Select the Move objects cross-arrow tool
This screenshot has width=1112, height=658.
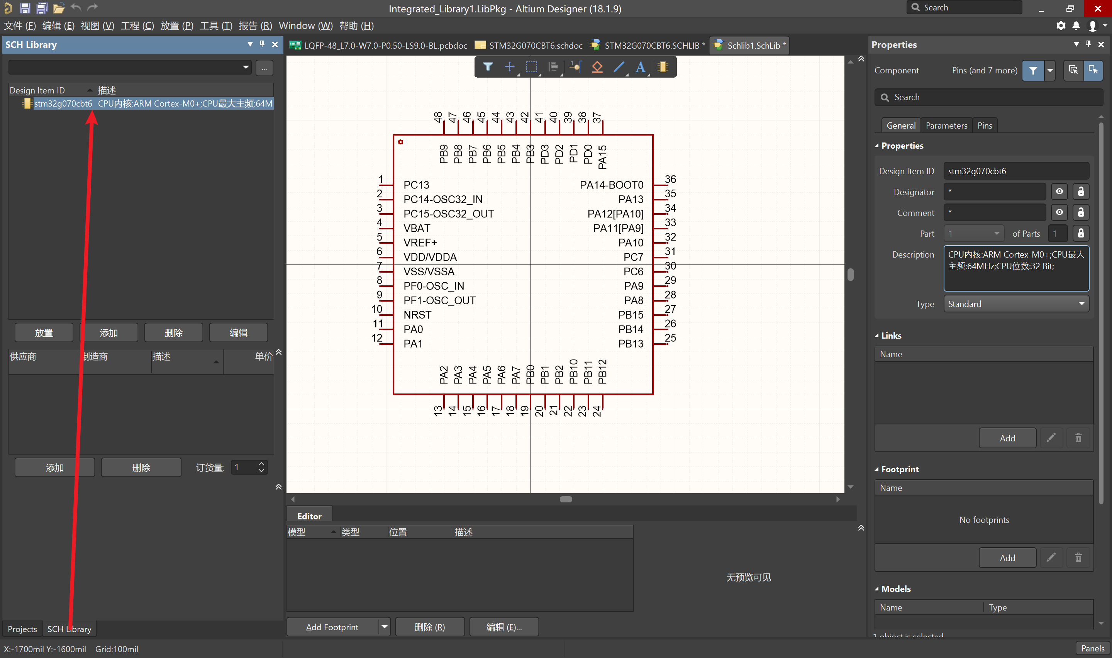(x=510, y=67)
